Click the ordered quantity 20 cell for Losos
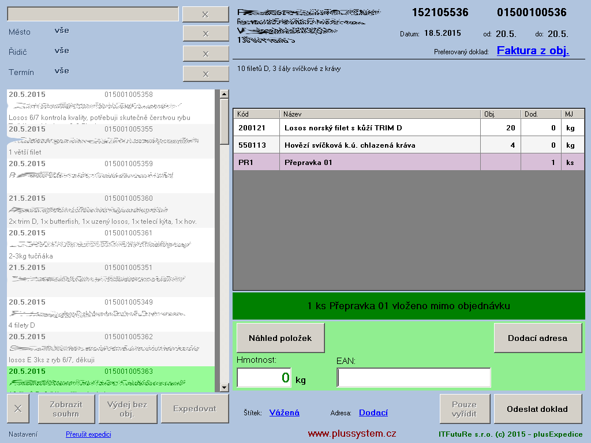591x443 pixels. pyautogui.click(x=500, y=127)
